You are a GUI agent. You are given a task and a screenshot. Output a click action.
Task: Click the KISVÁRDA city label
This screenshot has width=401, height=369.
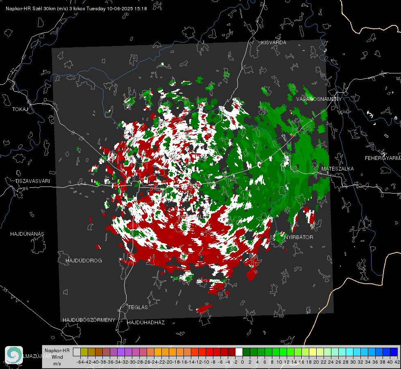click(x=274, y=43)
